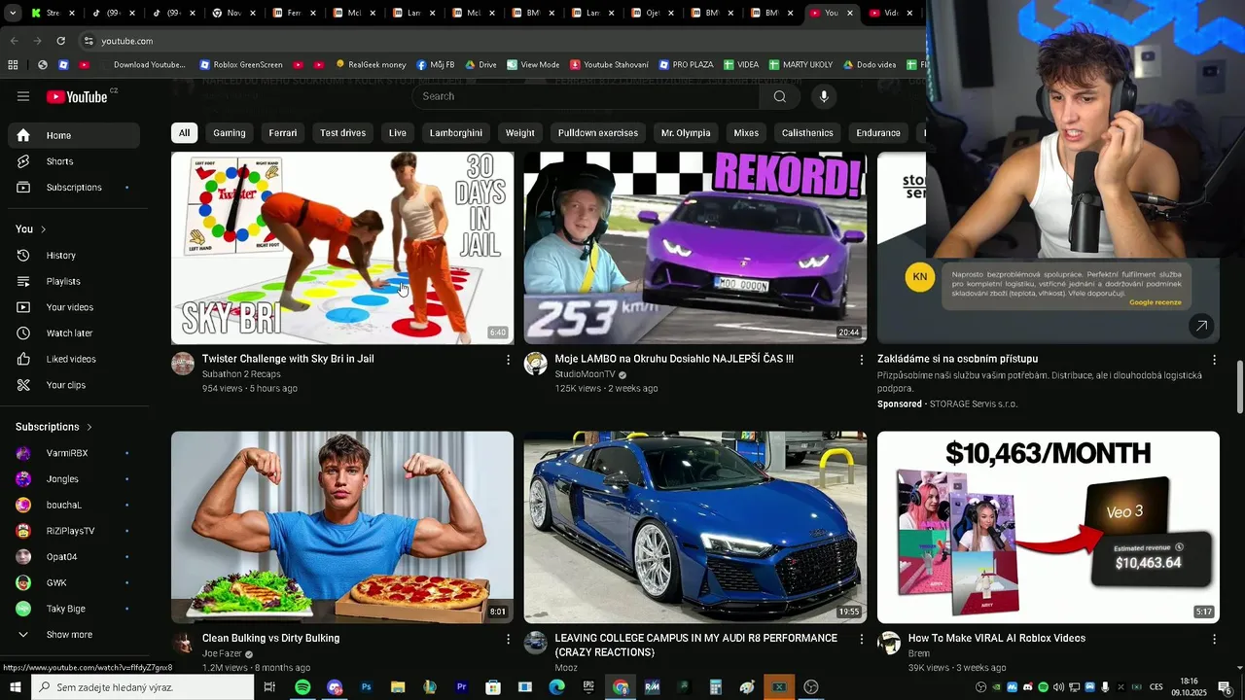Open Roblox GreenScreen bookmark

click(x=241, y=65)
